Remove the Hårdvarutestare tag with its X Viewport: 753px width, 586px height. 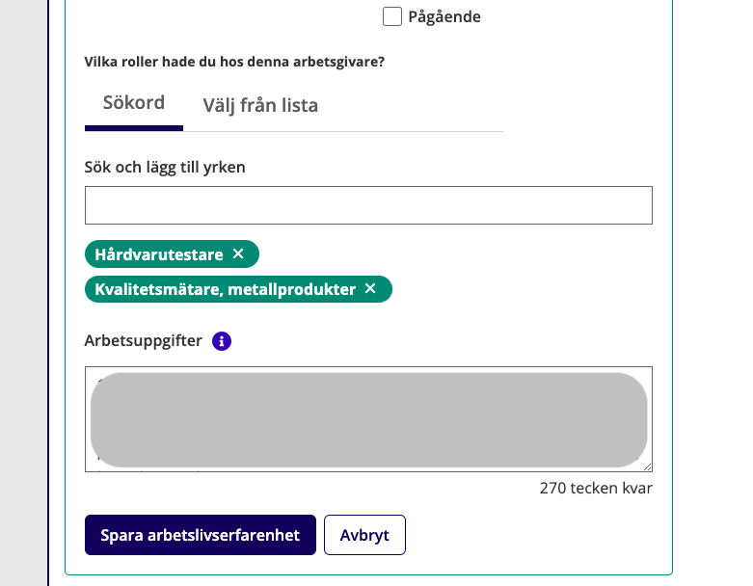click(238, 254)
